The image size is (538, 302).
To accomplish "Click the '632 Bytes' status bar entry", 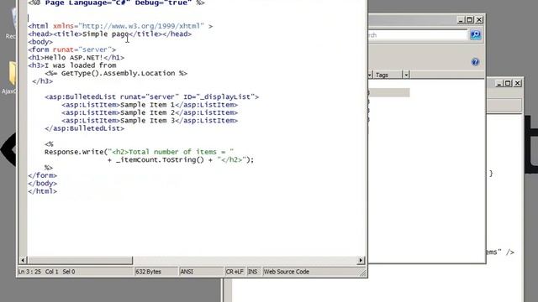I will [148, 272].
